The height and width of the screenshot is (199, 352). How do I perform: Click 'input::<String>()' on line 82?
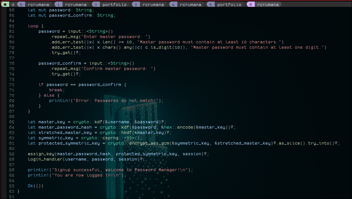[90, 31]
